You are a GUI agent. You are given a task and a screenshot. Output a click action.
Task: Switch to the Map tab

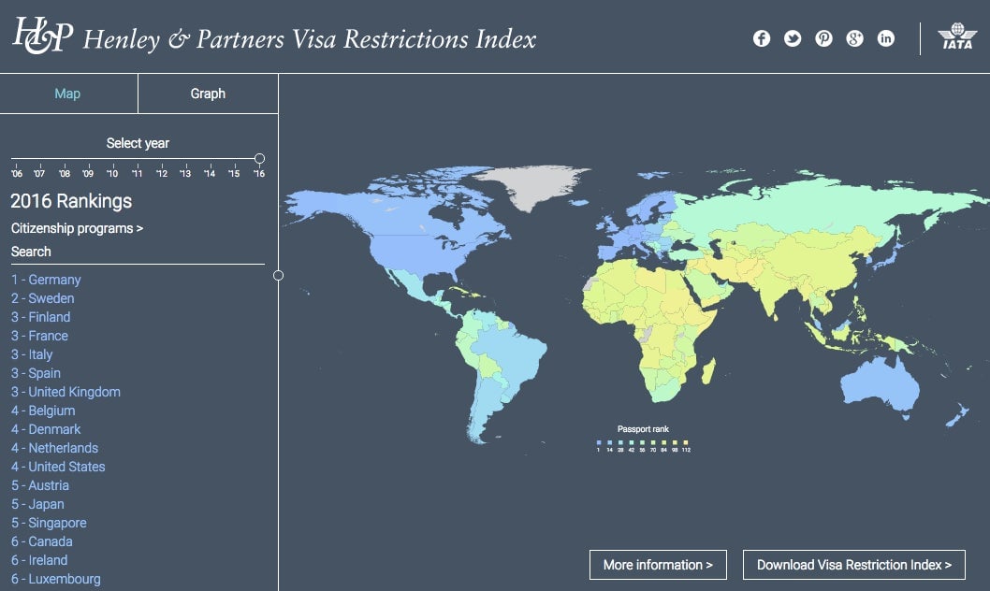pyautogui.click(x=67, y=94)
